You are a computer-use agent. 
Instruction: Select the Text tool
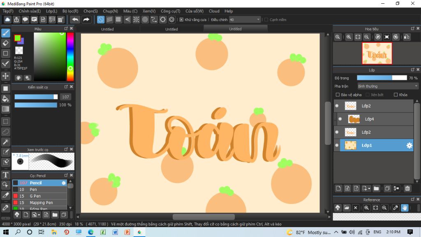[6, 175]
